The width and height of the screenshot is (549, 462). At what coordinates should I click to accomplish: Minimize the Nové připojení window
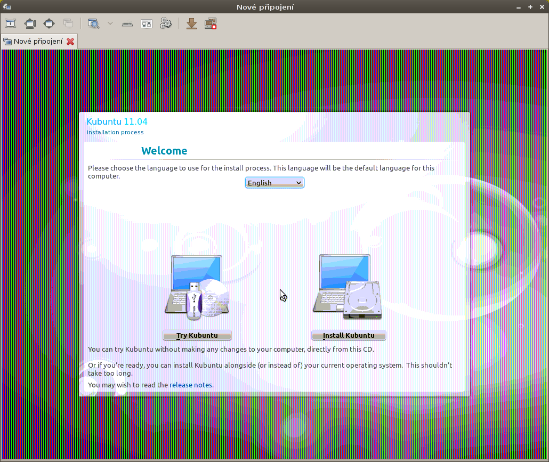pos(519,7)
